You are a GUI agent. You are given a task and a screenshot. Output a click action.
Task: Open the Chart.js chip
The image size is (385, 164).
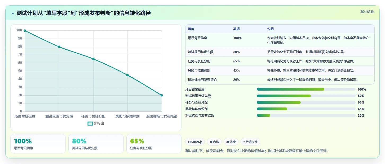pyautogui.click(x=195, y=142)
